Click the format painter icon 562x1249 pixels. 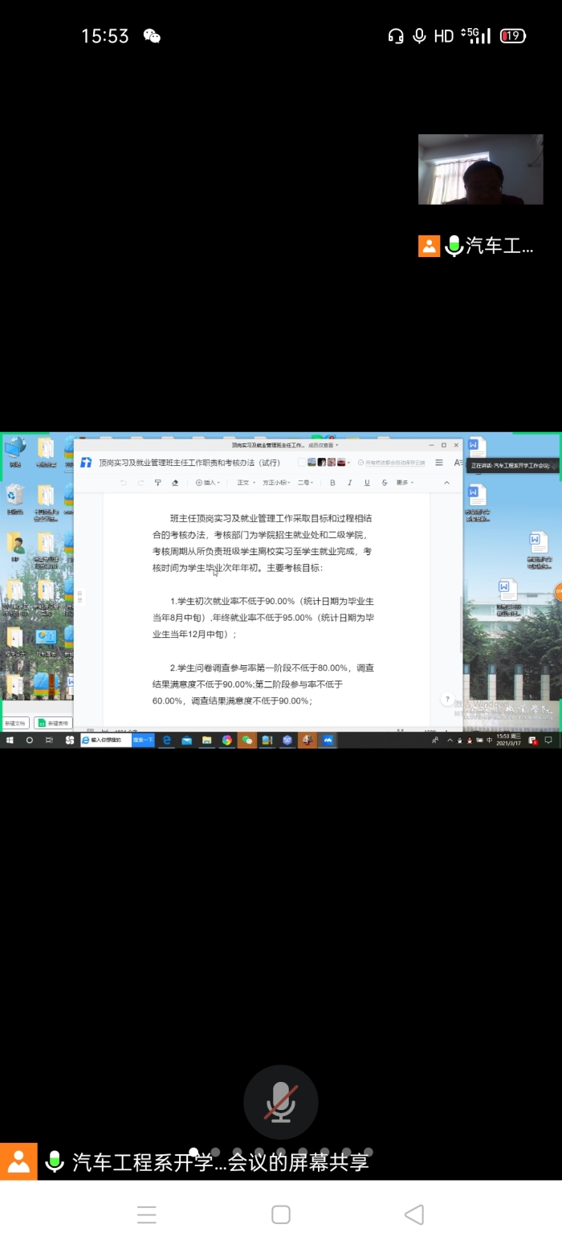pos(157,483)
